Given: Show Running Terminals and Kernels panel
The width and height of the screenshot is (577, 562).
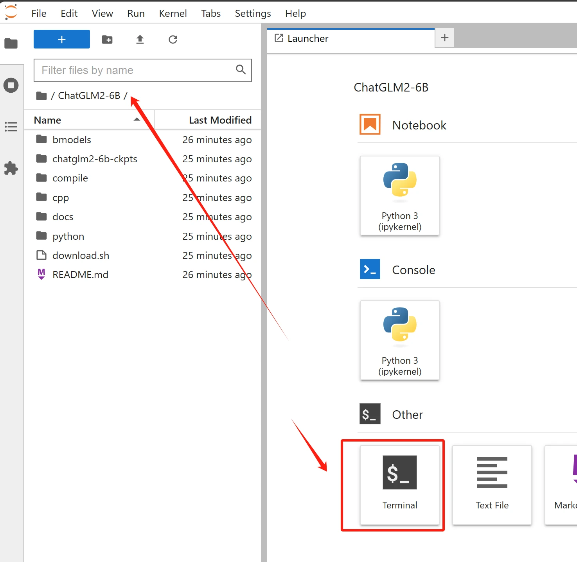Looking at the screenshot, I should point(11,85).
